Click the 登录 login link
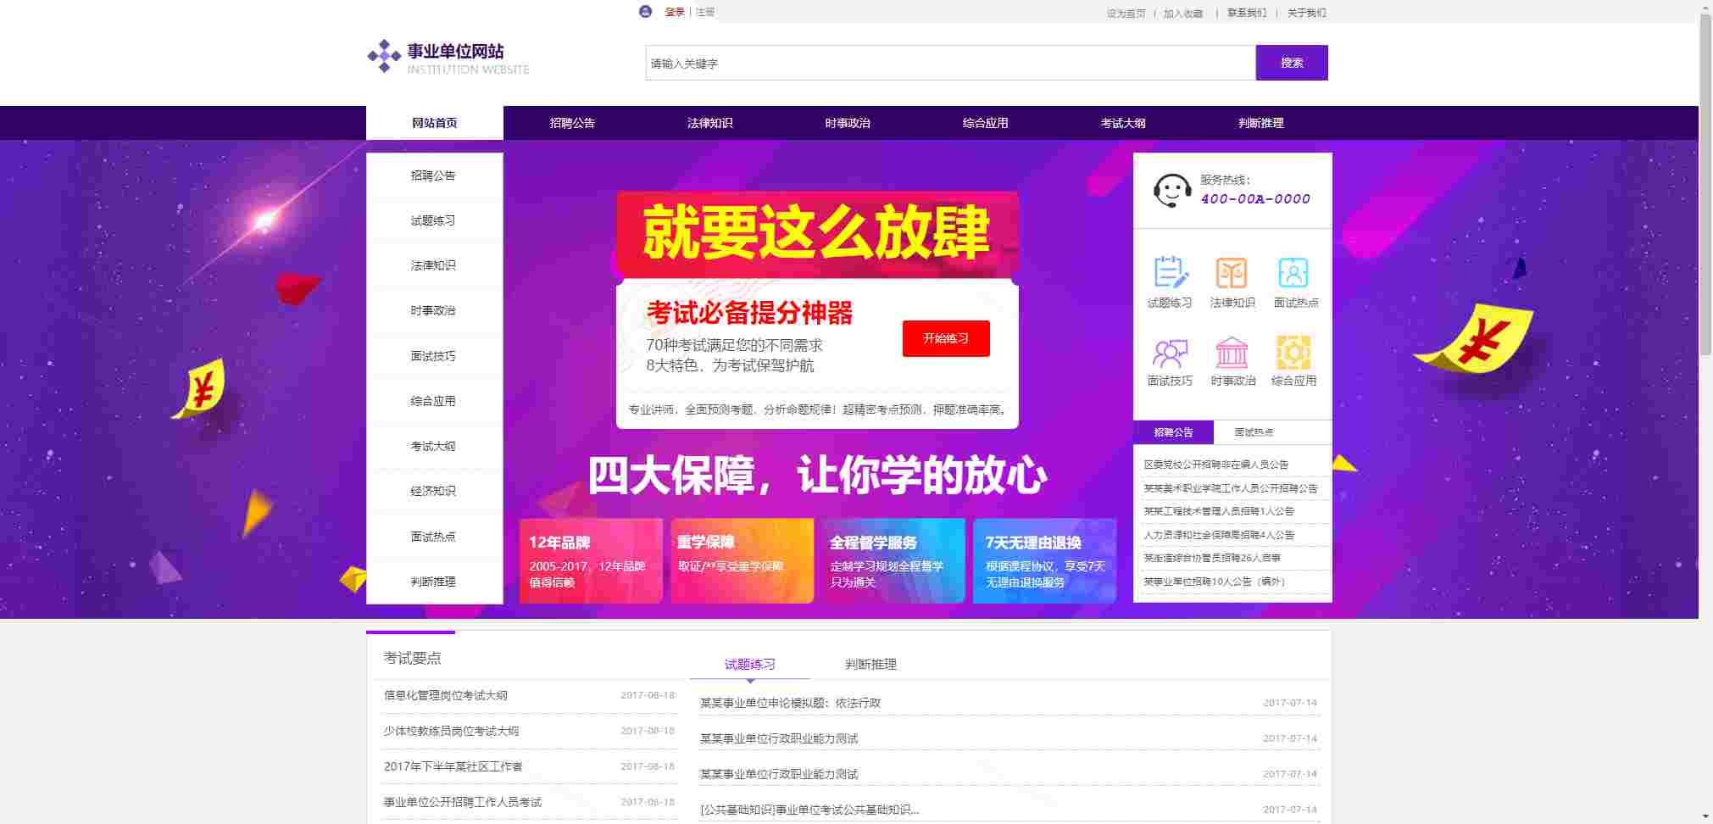Screen dimensions: 1713x824 [x=675, y=12]
